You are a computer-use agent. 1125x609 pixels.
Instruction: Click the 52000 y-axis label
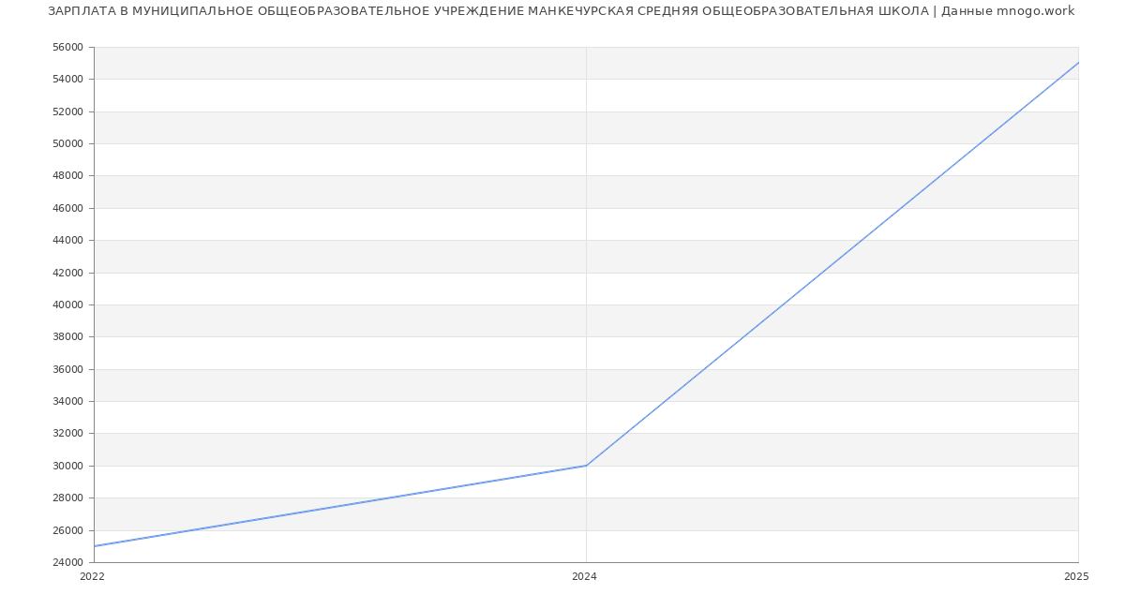click(68, 111)
